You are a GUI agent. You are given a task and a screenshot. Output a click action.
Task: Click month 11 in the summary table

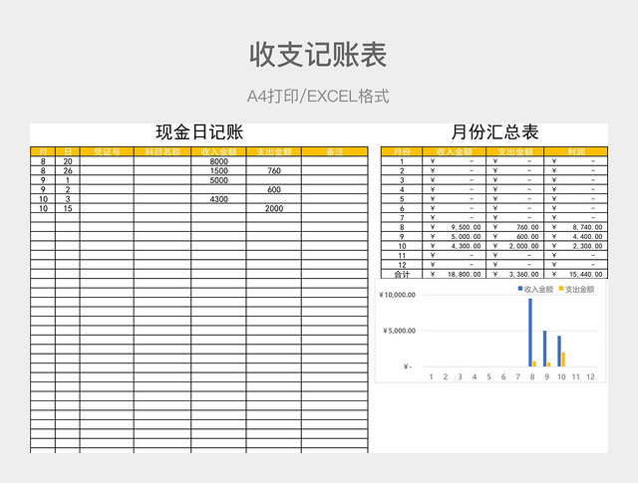402,256
